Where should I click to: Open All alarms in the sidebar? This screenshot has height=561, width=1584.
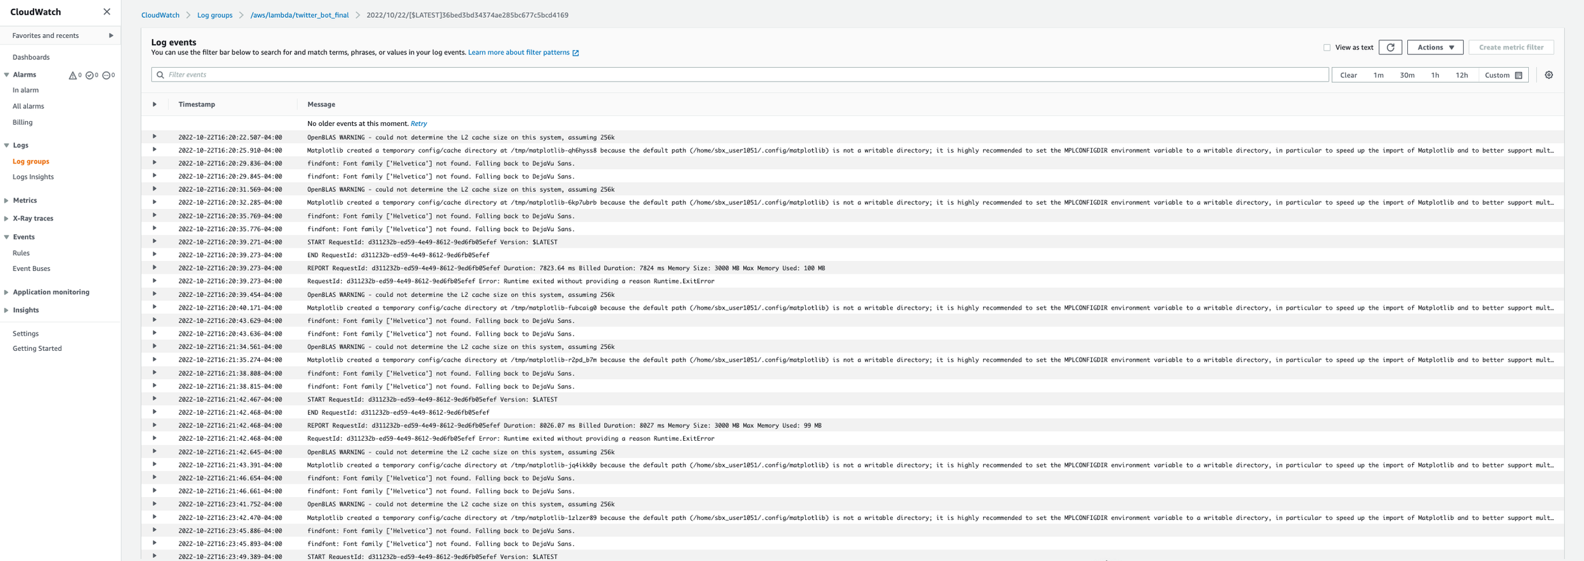tap(29, 106)
